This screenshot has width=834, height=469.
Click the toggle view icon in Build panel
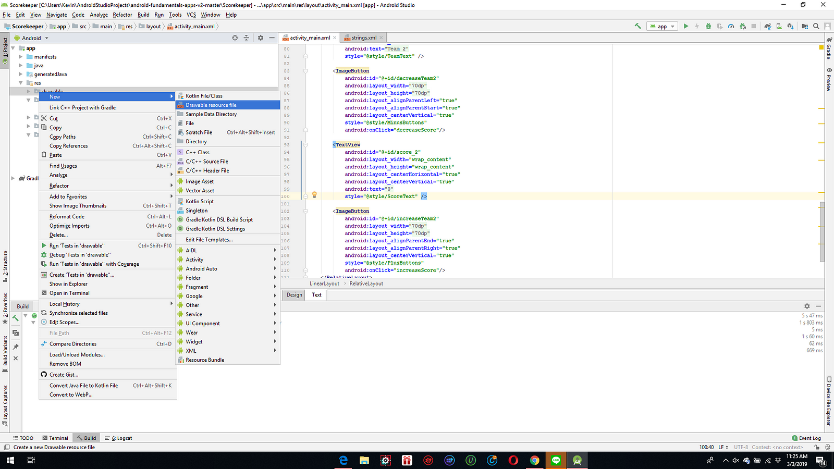(x=16, y=332)
